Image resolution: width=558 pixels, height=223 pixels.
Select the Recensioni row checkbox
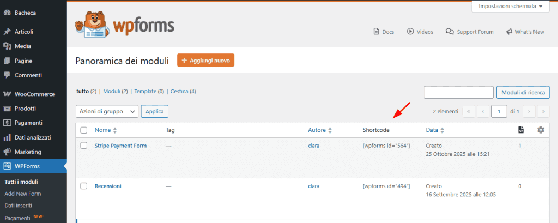coord(83,186)
